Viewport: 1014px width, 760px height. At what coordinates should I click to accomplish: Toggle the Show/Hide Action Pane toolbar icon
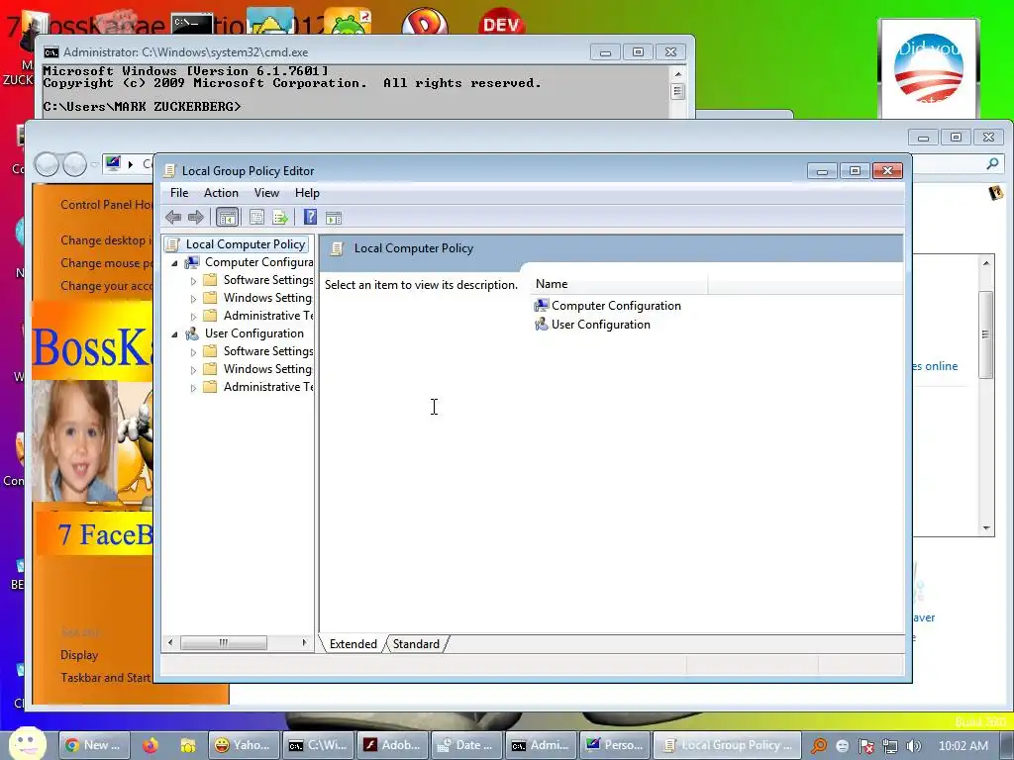[x=334, y=218]
